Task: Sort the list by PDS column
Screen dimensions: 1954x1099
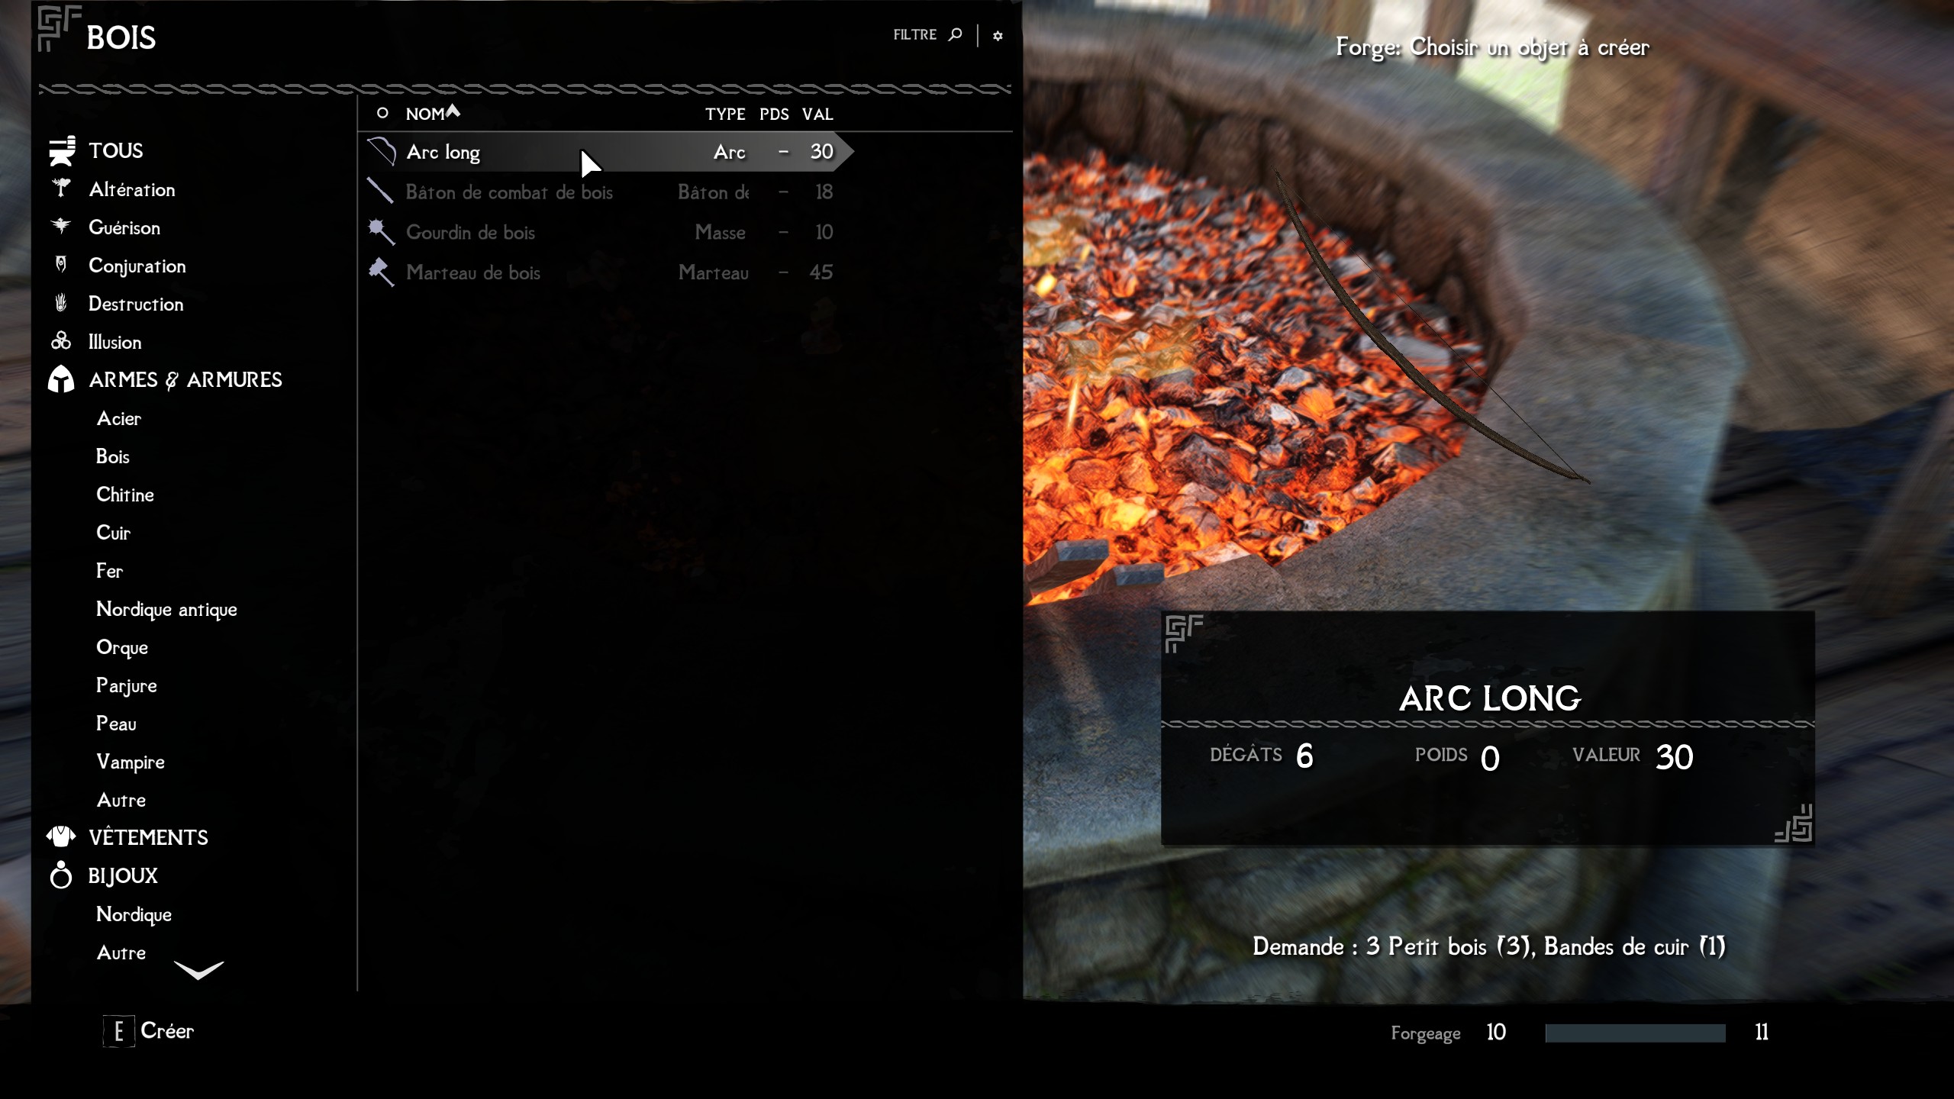Action: [x=774, y=114]
